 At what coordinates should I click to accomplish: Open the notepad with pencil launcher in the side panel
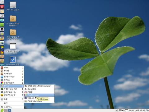point(2,16)
